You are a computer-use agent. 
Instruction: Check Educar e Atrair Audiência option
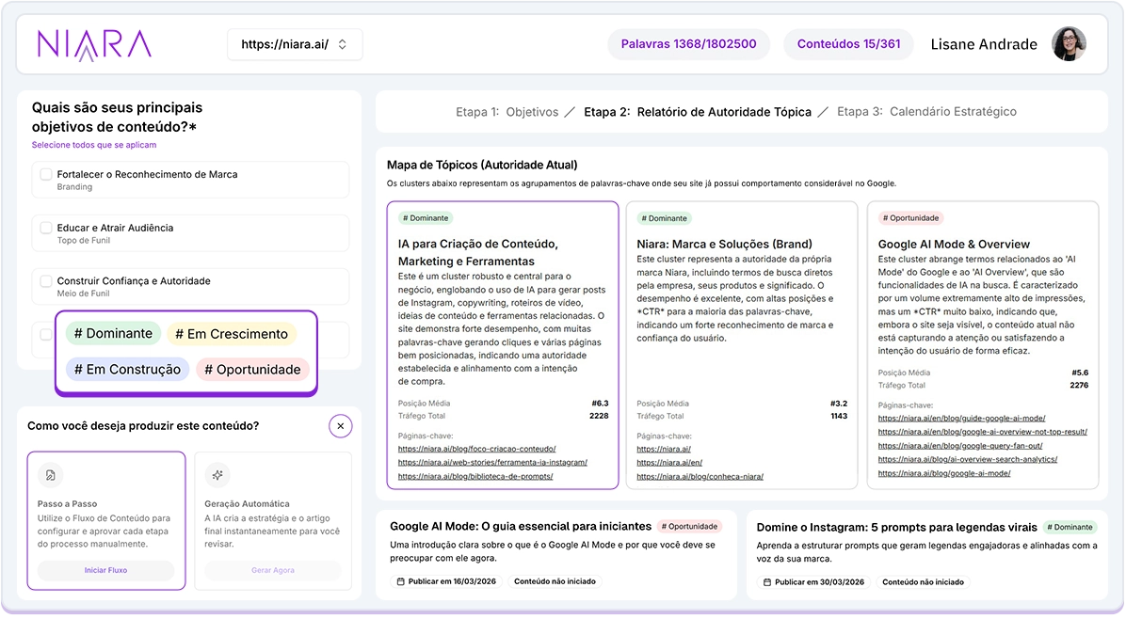(45, 228)
